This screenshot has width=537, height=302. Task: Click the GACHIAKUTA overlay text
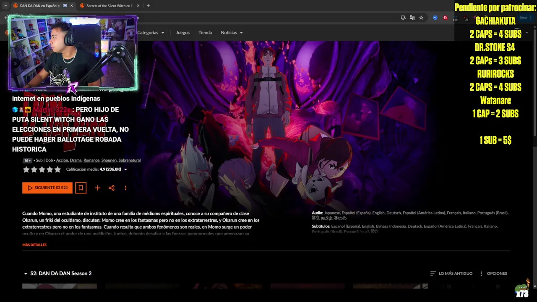tap(495, 21)
